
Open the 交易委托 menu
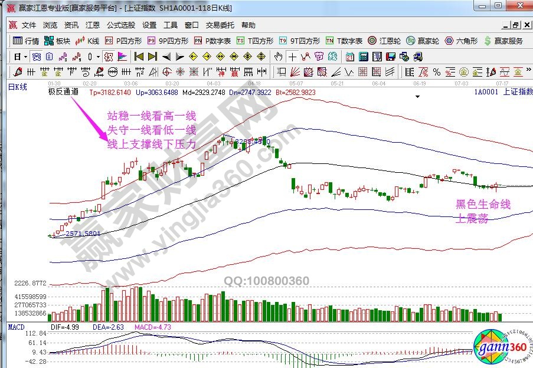220,25
